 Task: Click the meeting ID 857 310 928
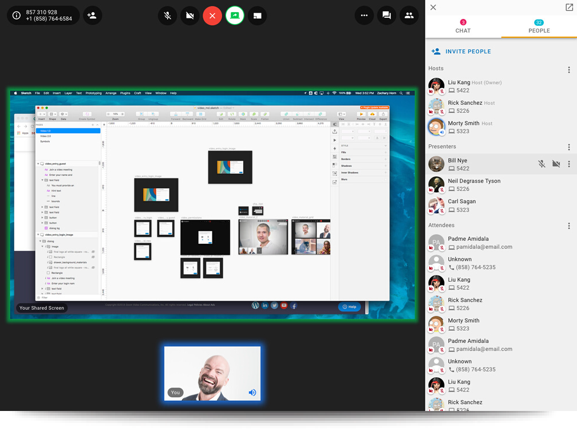pos(41,12)
